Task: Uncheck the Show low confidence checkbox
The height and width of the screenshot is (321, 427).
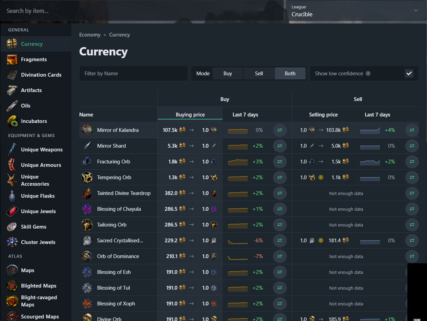Action: 409,73
